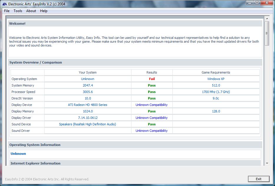Click the Pass result for Sound Device
Image resolution: width=275 pixels, height=186 pixels.
[152, 124]
